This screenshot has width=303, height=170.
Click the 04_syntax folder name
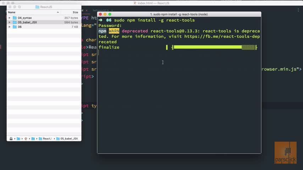tap(25, 18)
